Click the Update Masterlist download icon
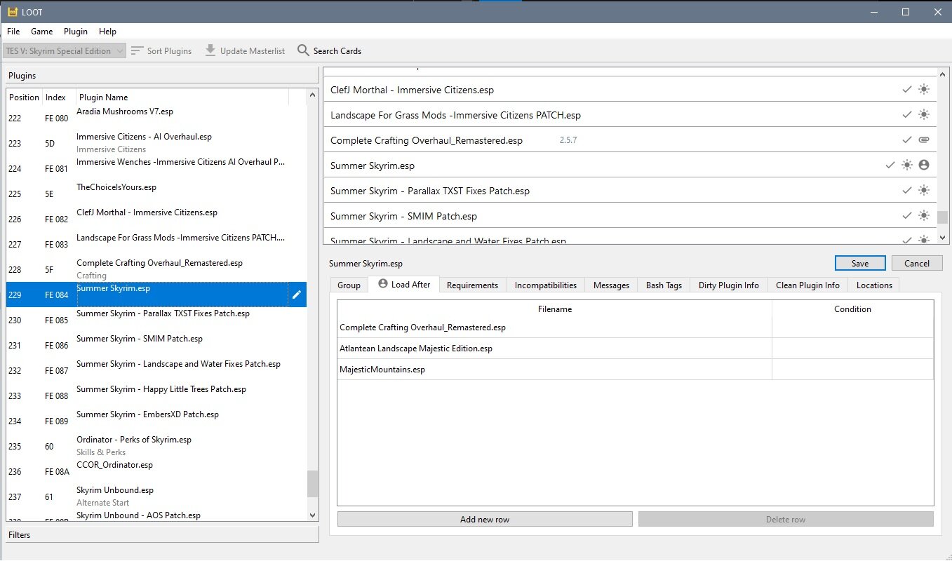 (x=210, y=50)
